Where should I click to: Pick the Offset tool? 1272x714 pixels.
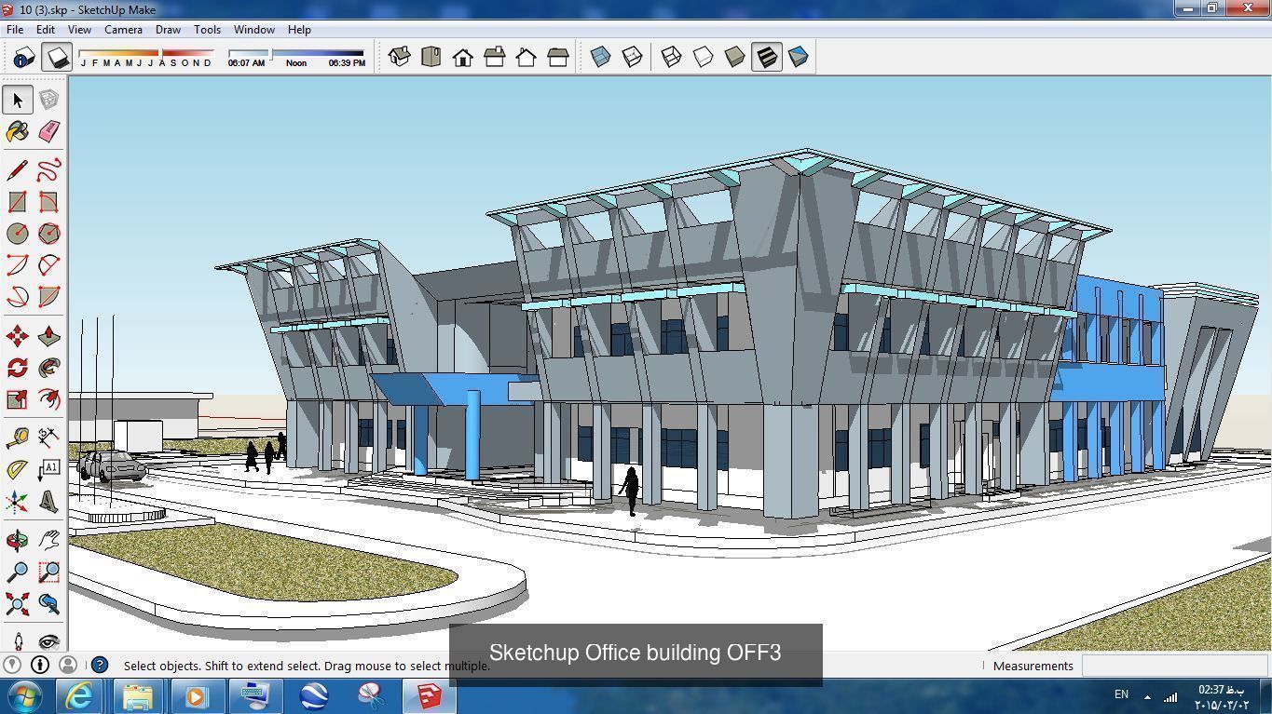tap(48, 399)
